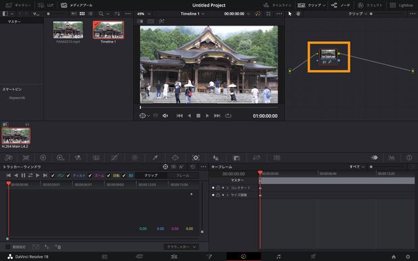Select corrector node 01 in node editor

click(x=328, y=57)
